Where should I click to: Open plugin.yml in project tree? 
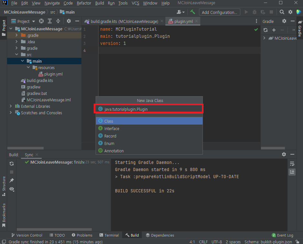[x=50, y=74]
